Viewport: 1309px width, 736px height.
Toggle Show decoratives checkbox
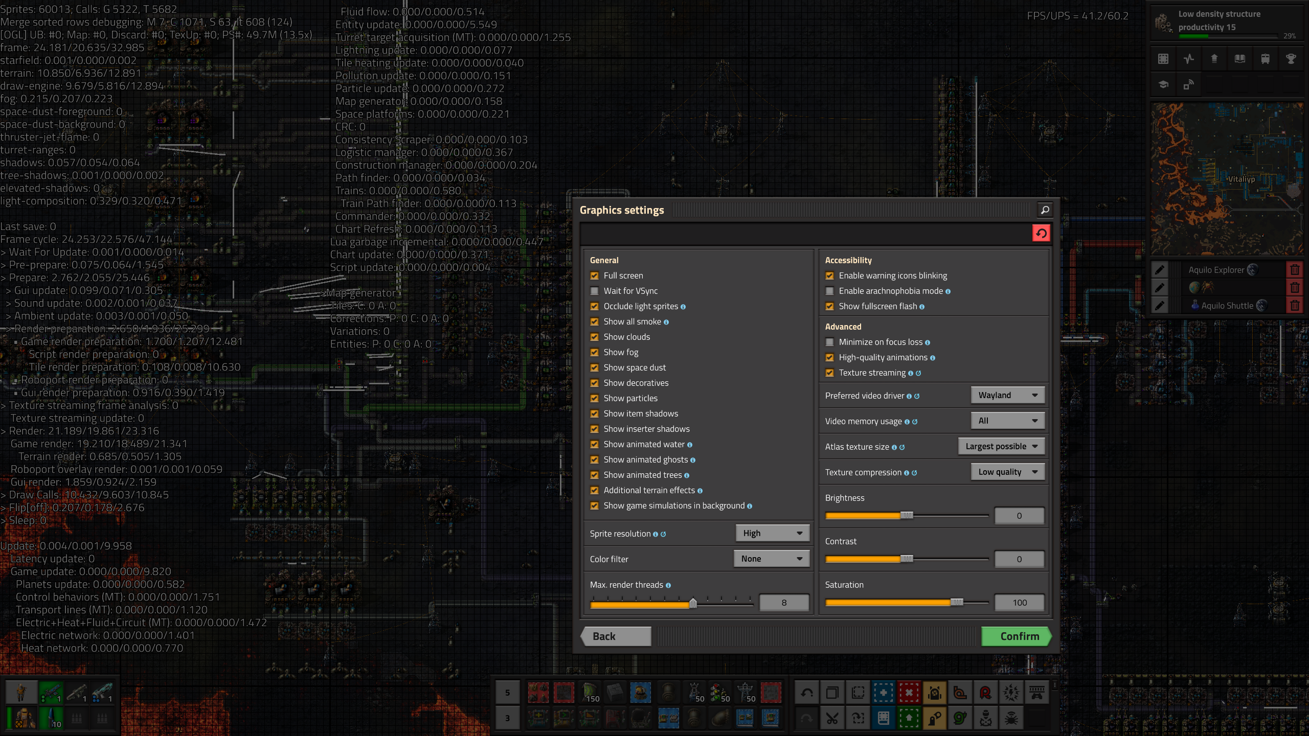594,383
